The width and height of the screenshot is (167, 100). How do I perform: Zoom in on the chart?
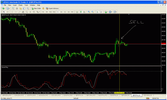point(89,12)
